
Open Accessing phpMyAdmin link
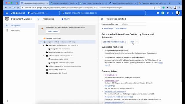pyautogui.click(x=114, y=102)
